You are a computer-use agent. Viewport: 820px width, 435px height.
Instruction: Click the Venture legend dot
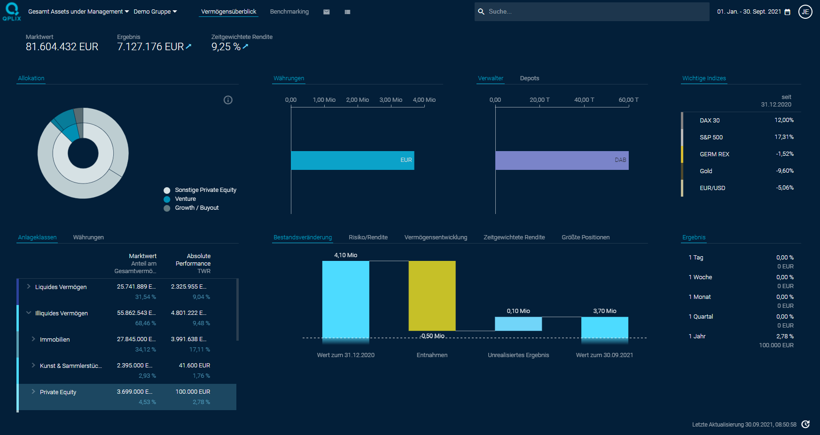[x=167, y=199]
